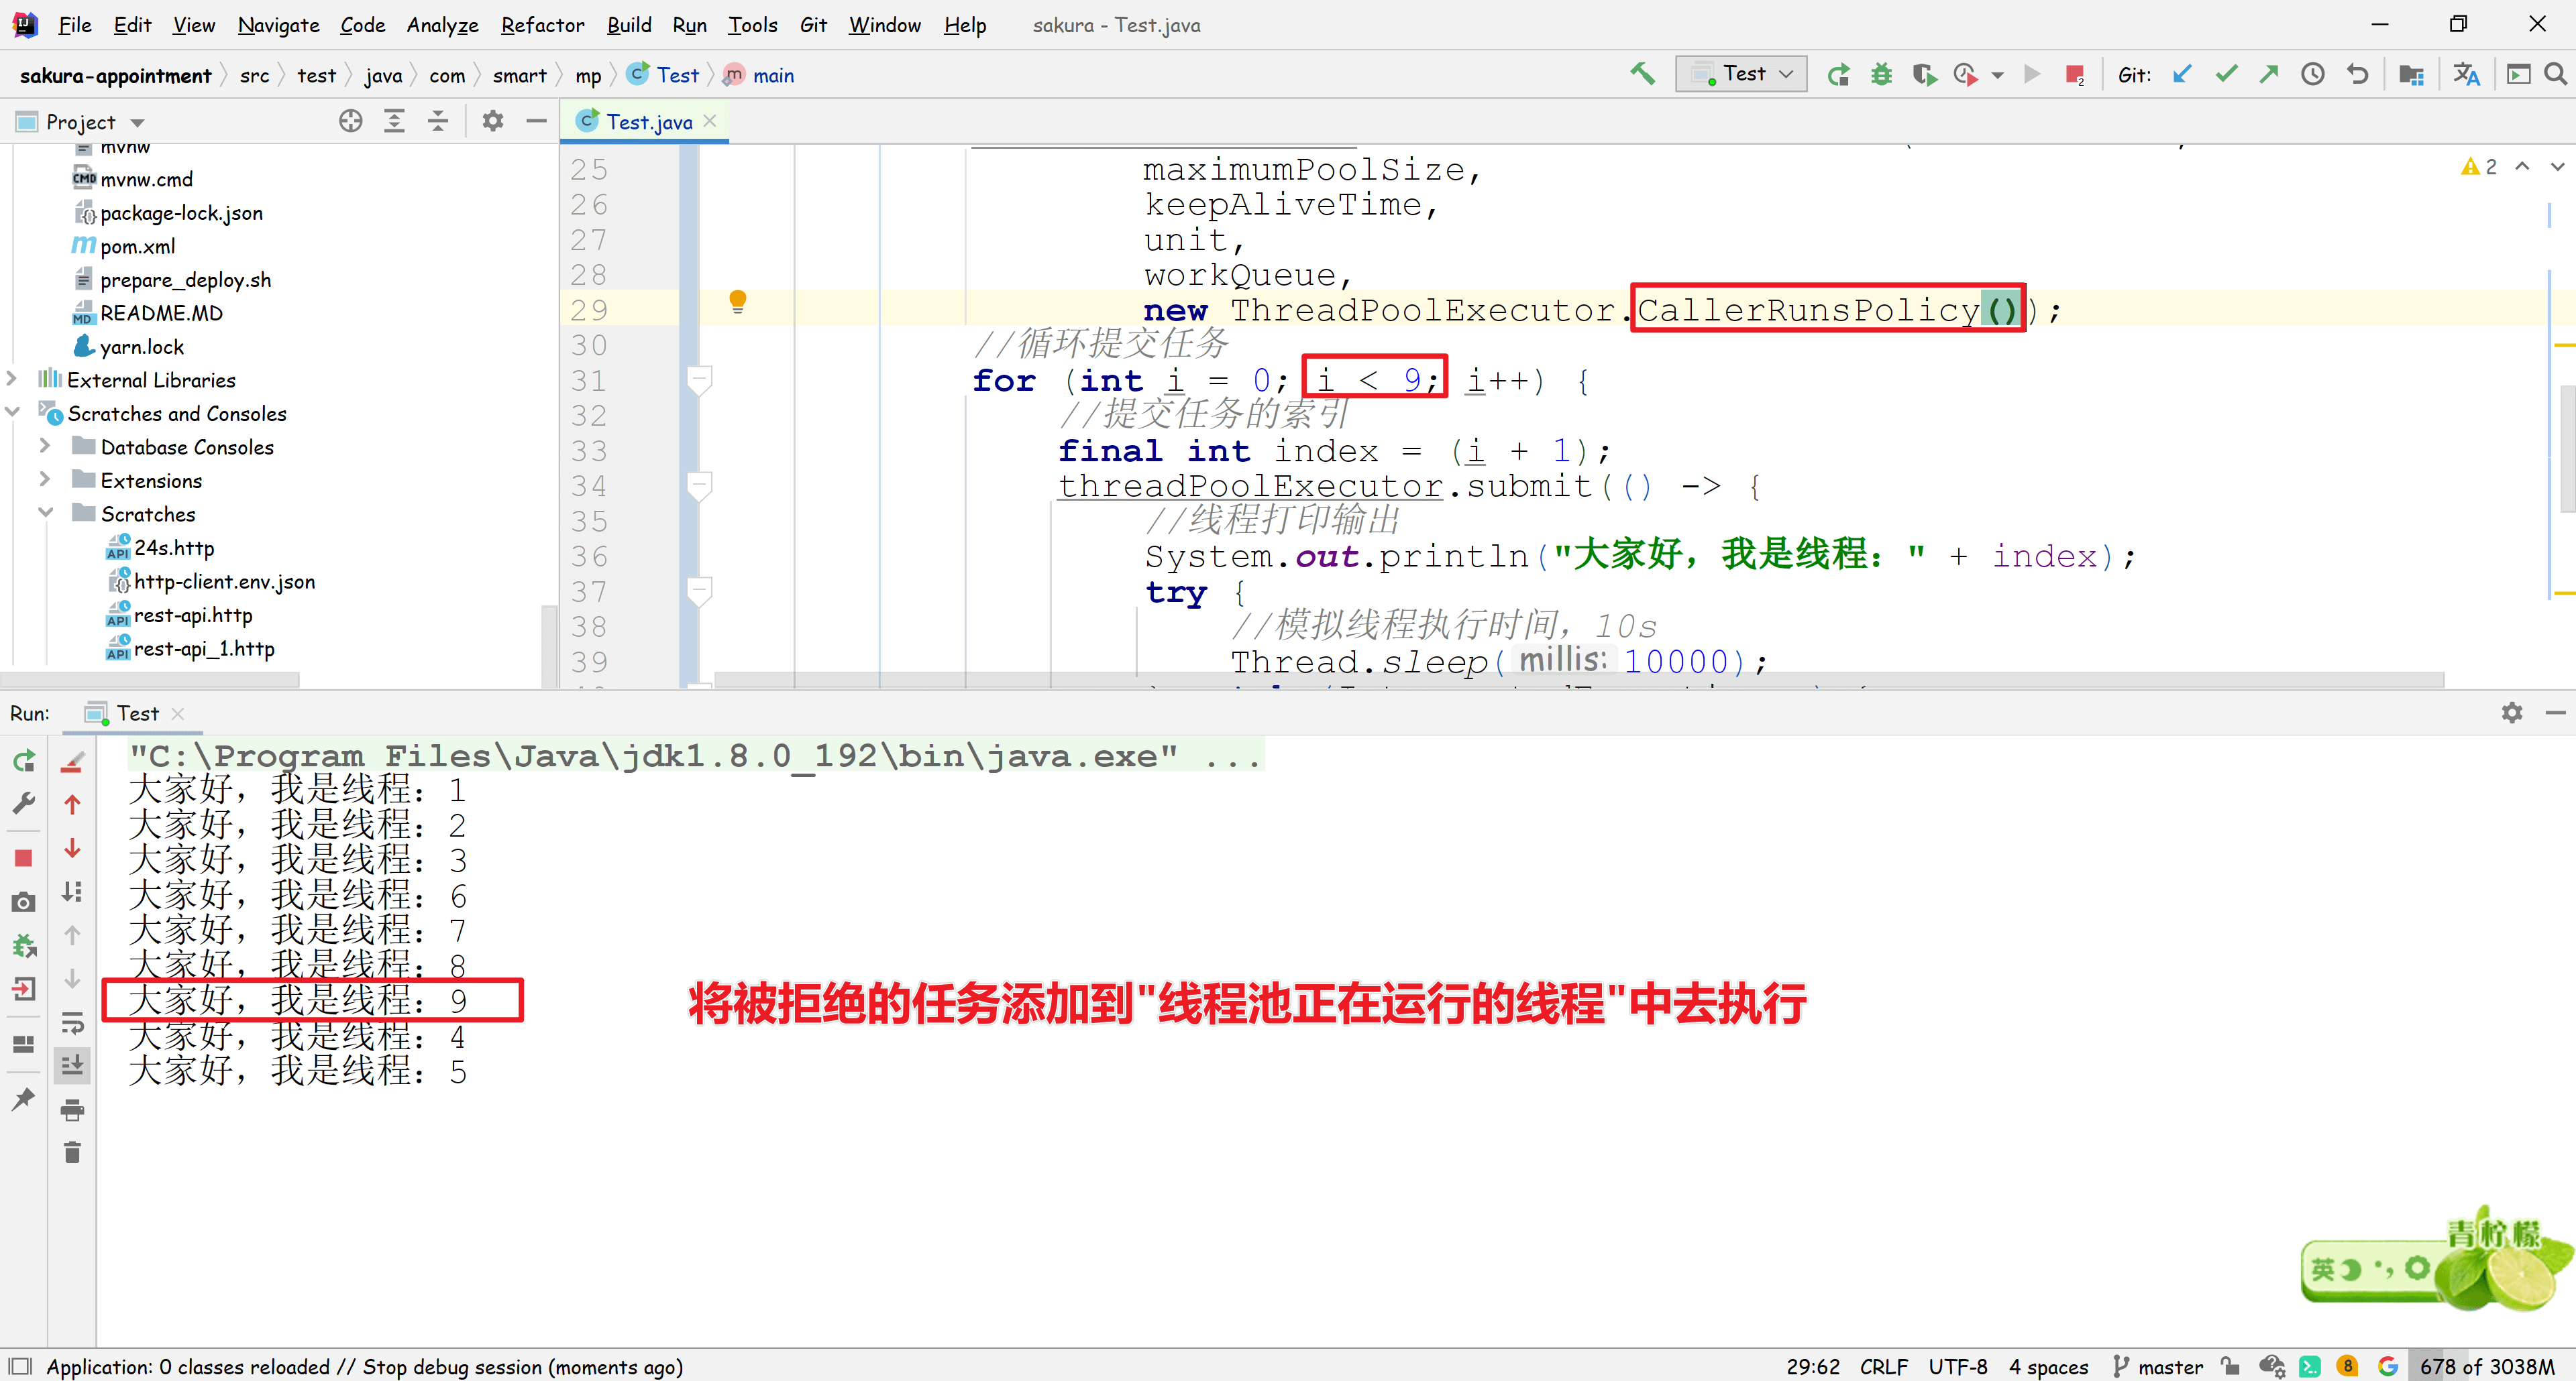Screen dimensions: 2576x1381
Task: Click the Build project hammer icon
Action: 1642,74
